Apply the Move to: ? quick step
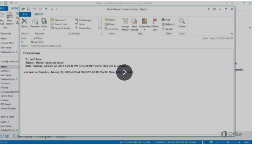268x148 pixels. (58, 20)
